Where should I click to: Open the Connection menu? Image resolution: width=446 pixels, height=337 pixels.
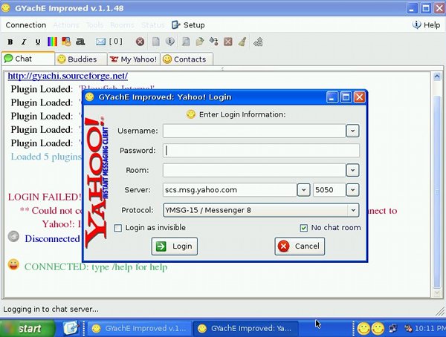click(26, 25)
